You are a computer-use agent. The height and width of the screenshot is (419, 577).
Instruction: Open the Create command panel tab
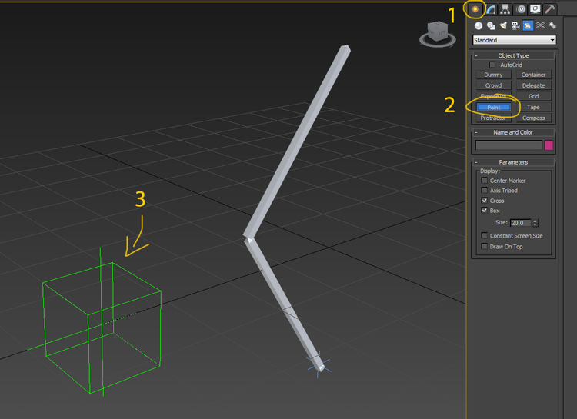click(x=475, y=9)
